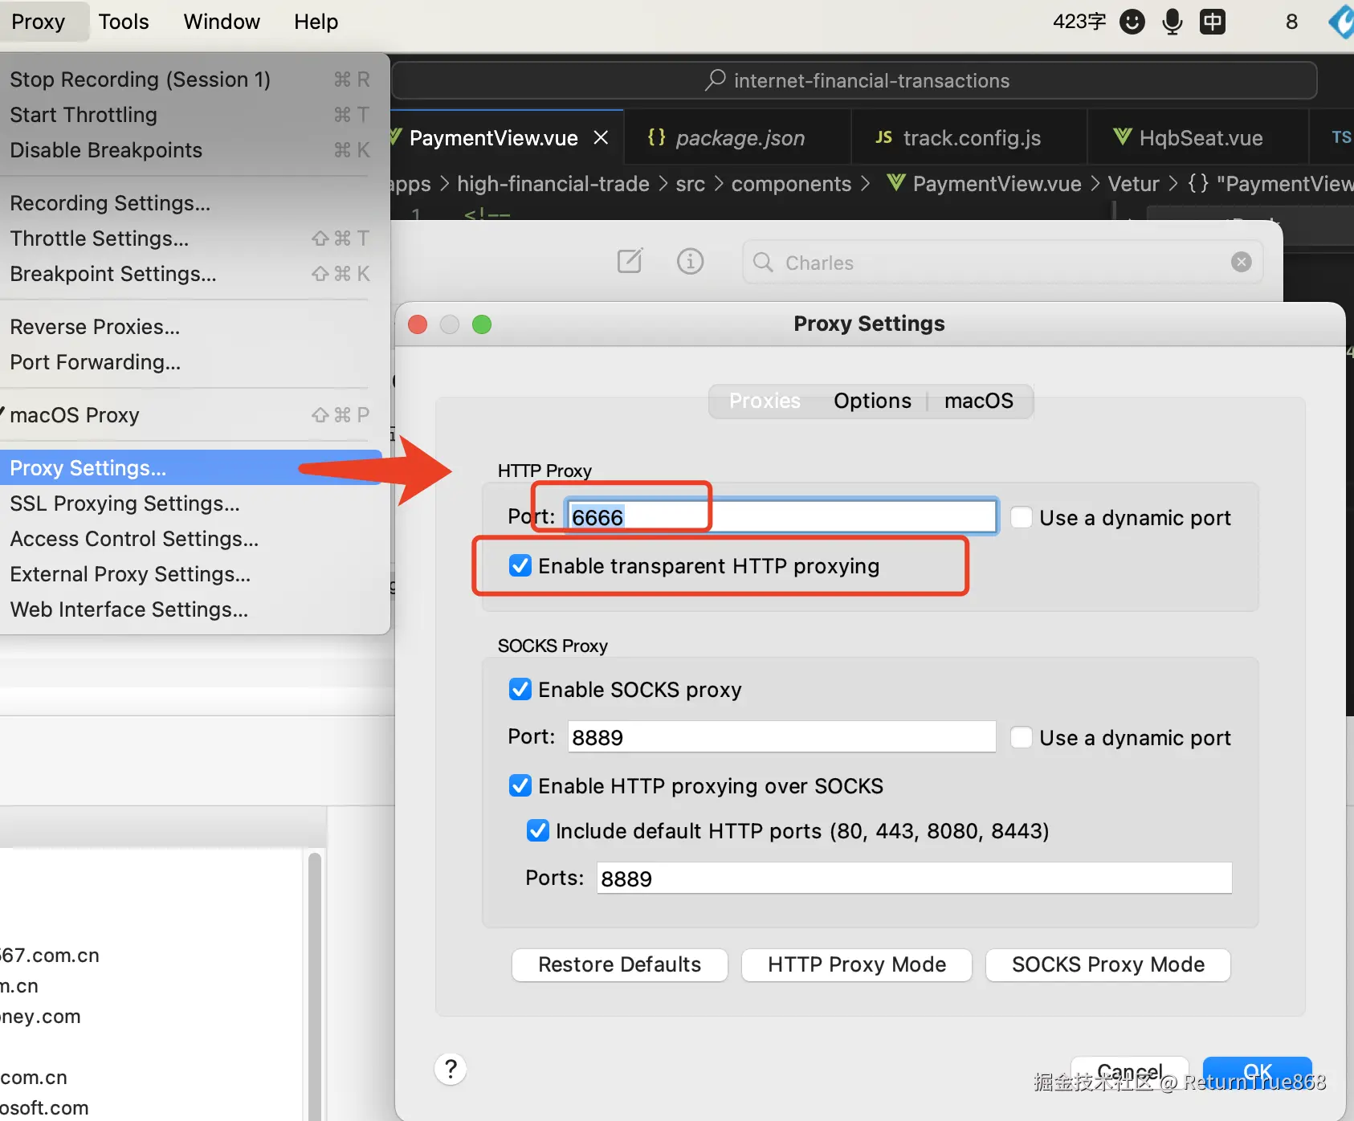This screenshot has height=1121, width=1354.
Task: Click the host list vertical scrollbar
Action: 315,986
